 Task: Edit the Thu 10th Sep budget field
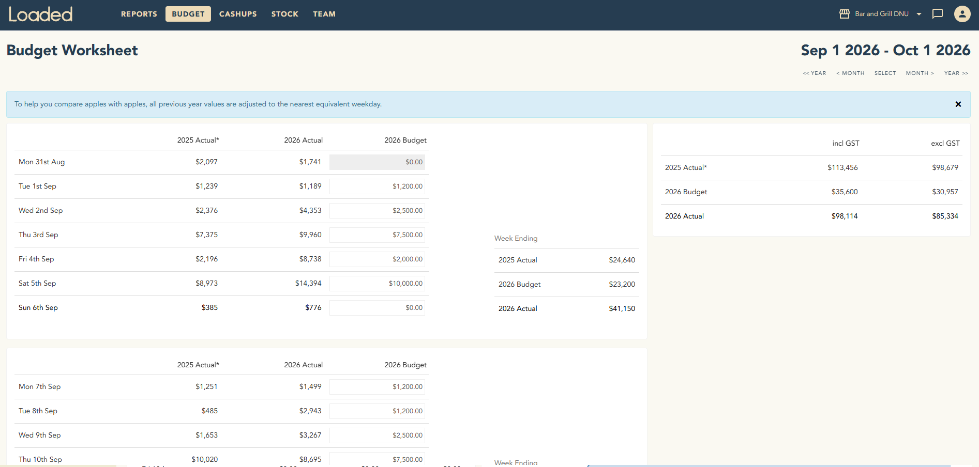click(x=377, y=459)
